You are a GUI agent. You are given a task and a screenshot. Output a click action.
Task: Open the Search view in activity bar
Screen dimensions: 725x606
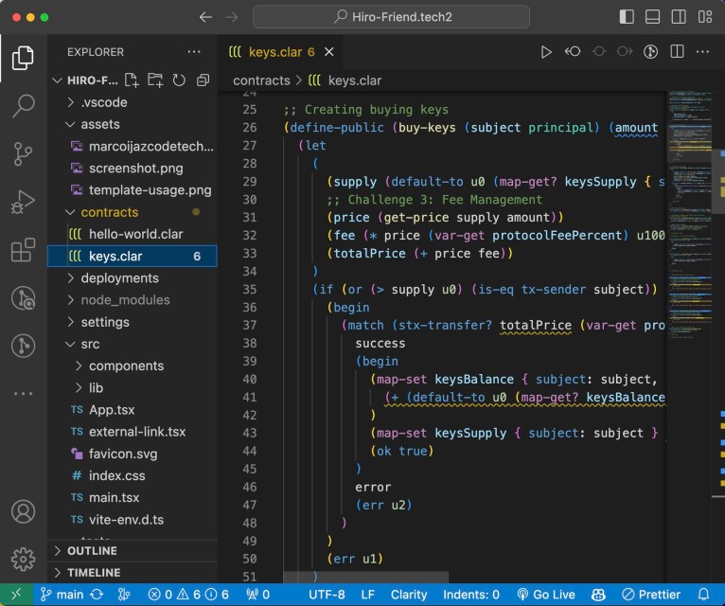[x=23, y=105]
